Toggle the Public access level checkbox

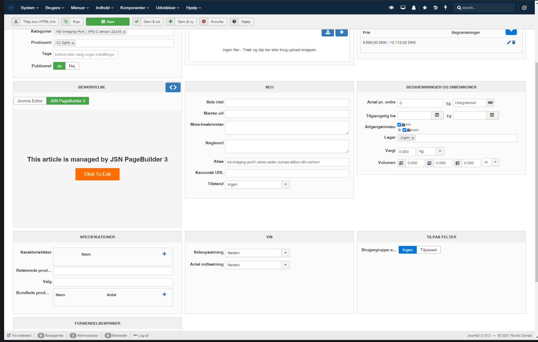[x=404, y=130]
